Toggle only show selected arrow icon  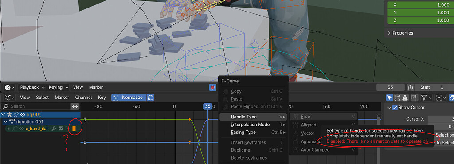pyautogui.click(x=390, y=98)
